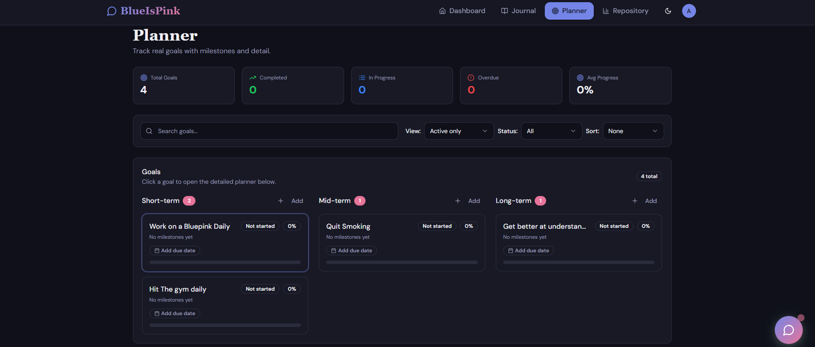Open the chat bubble assistant button
This screenshot has width=815, height=347.
click(788, 330)
